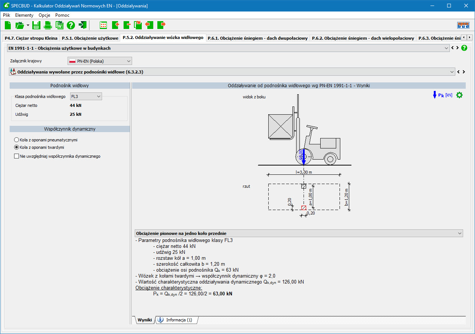This screenshot has width=475, height=334.
Task: Open the forklift class FL3 dropdown
Action: click(x=86, y=96)
